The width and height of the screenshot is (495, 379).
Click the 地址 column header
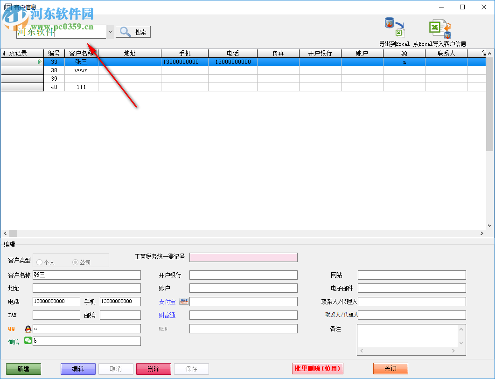(x=130, y=53)
